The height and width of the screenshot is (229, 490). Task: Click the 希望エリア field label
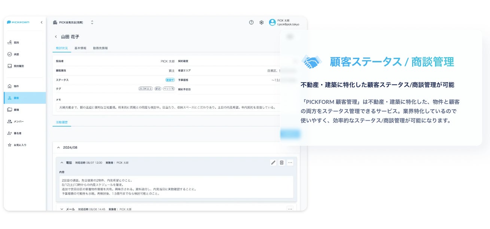point(184,70)
